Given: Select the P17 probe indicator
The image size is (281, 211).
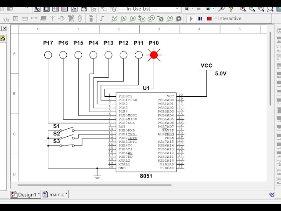Looking at the screenshot, I should point(48,55).
